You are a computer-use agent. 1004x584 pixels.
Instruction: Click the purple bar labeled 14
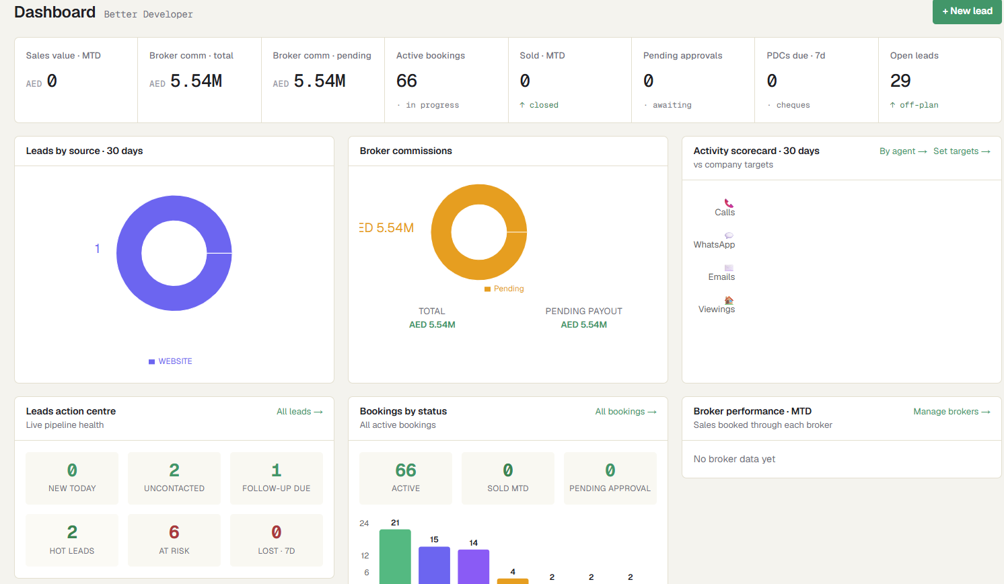pyautogui.click(x=474, y=567)
